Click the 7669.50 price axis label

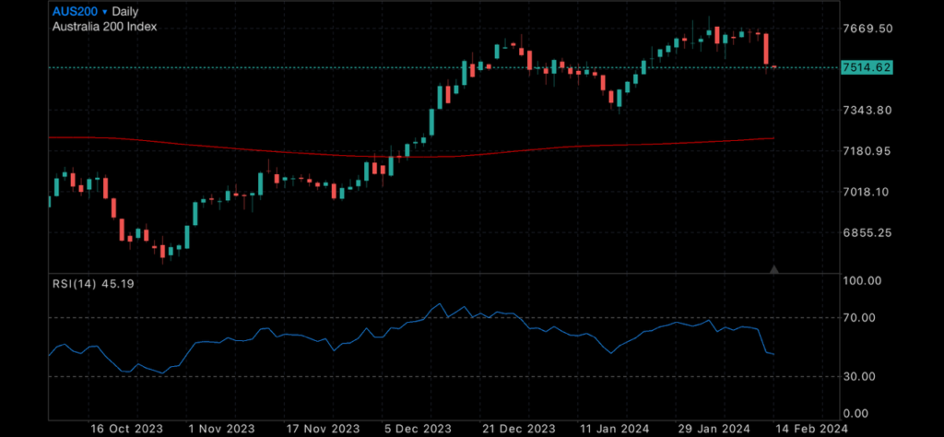(x=867, y=29)
